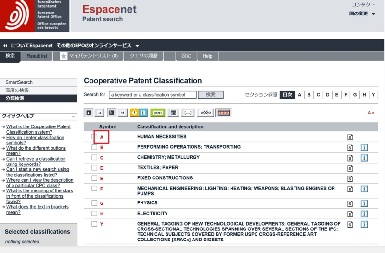385x253 pixels.
Task: Toggle the tree view toolbar icon
Action: [x=122, y=113]
